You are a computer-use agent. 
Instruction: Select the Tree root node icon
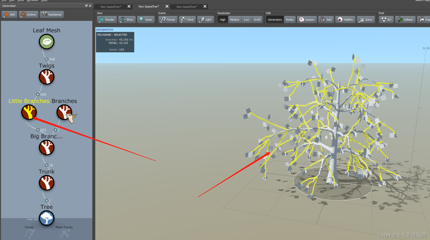(47, 218)
